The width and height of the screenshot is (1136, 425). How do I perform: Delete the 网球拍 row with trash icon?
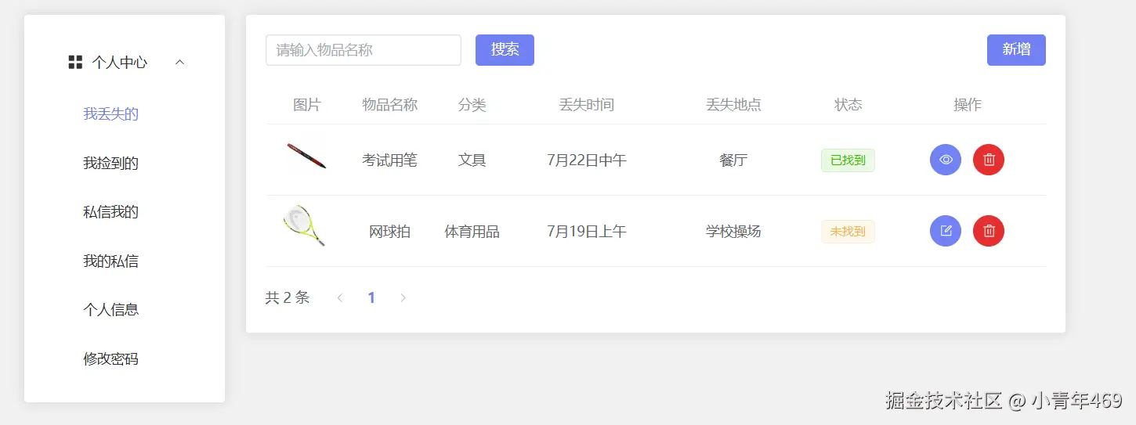(x=989, y=231)
